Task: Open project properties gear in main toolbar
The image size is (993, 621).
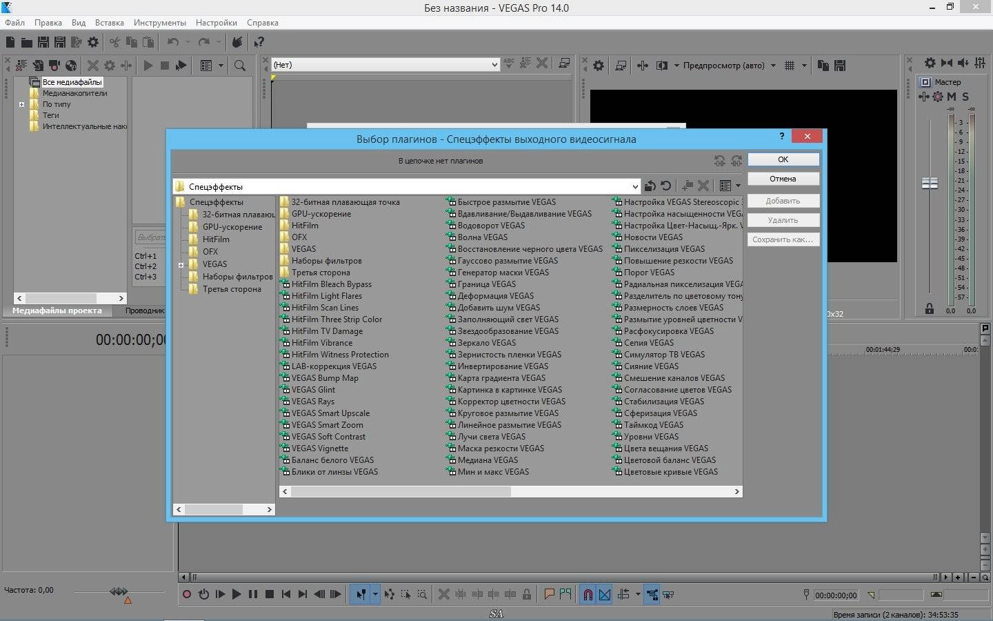Action: click(x=93, y=42)
